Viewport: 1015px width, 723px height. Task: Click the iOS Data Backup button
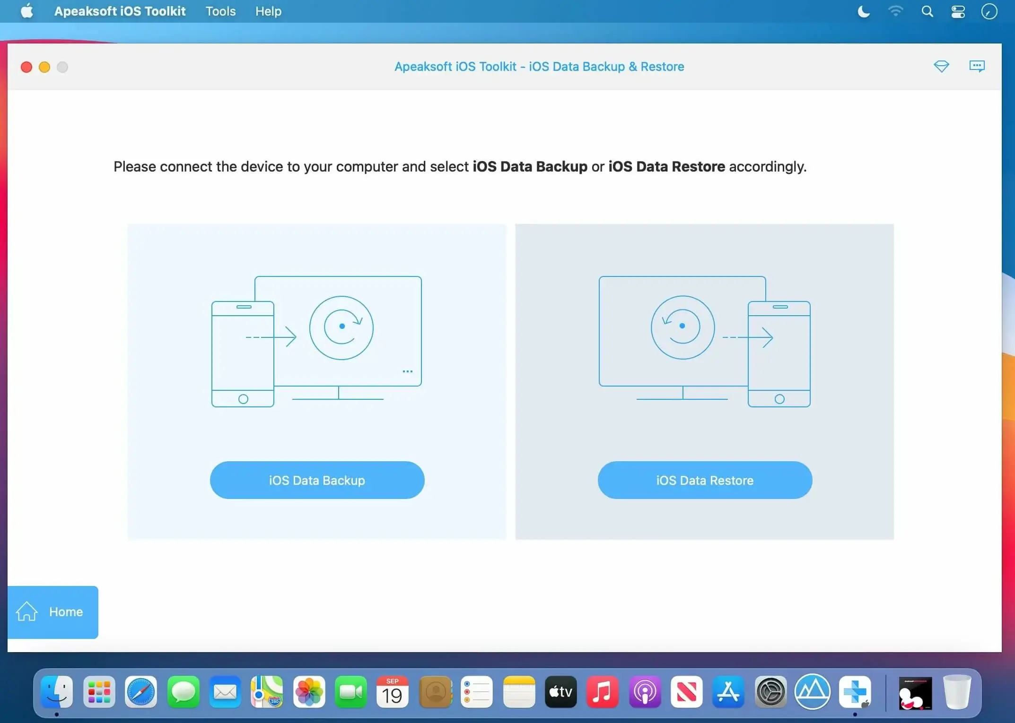pyautogui.click(x=317, y=480)
